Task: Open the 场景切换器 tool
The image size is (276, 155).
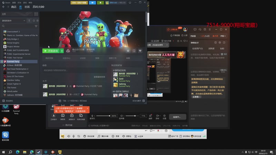Action: point(81,117)
